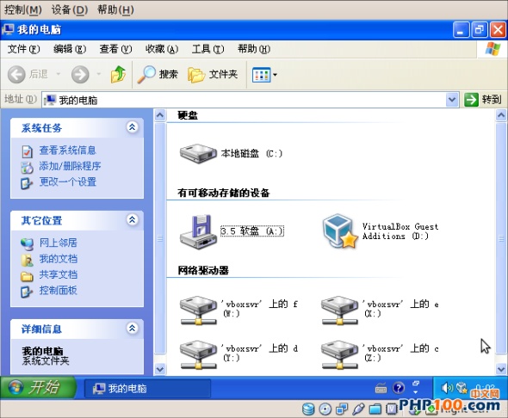
Task: Collapse the 其它位置 panel
Action: coord(133,220)
